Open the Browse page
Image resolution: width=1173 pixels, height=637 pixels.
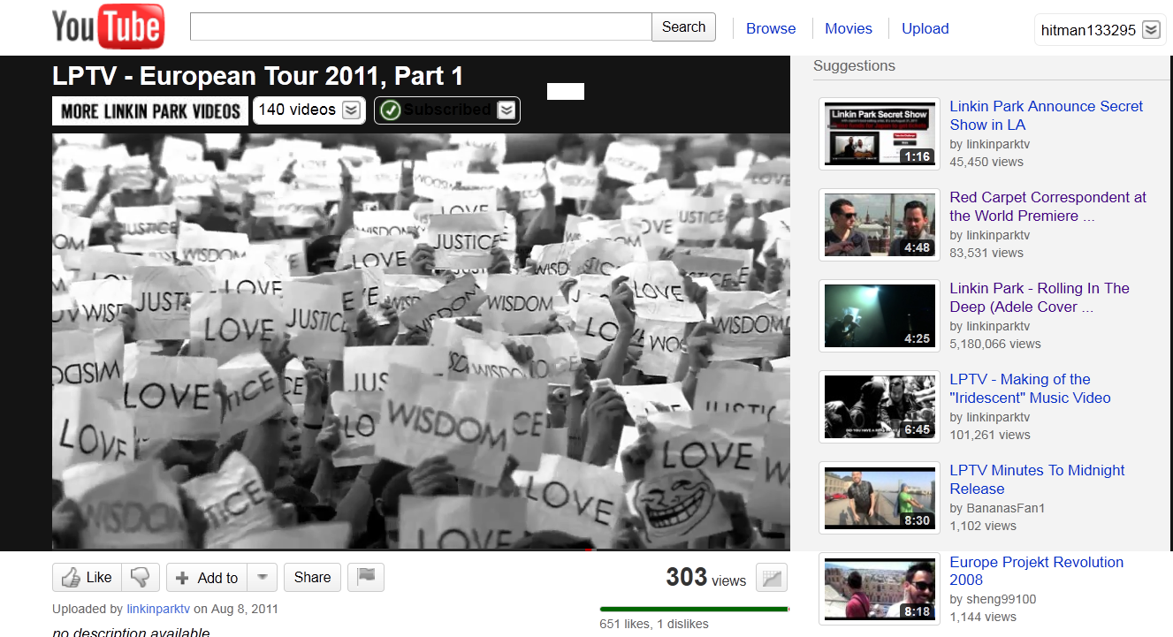(771, 28)
